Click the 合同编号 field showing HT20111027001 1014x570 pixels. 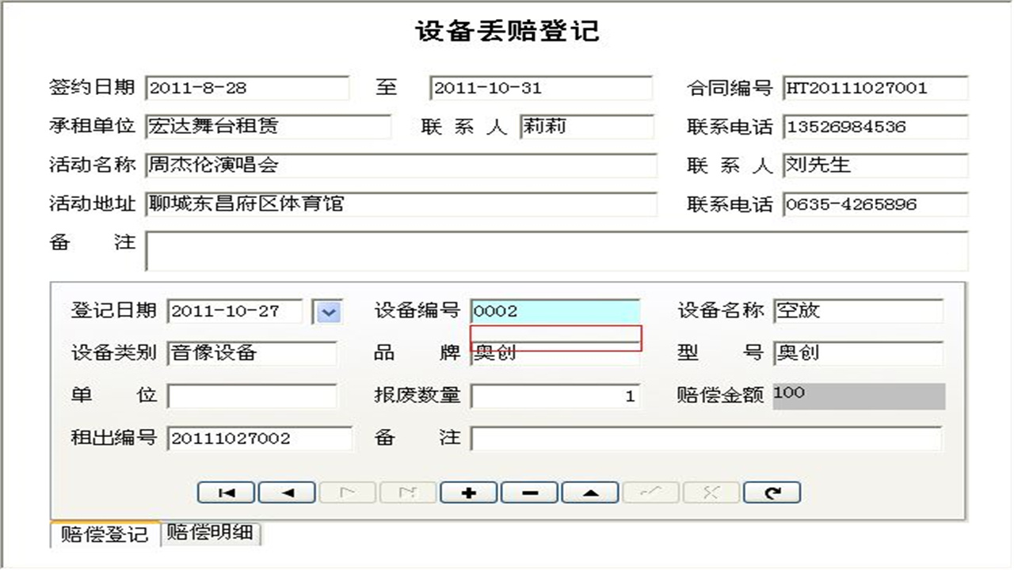click(874, 89)
